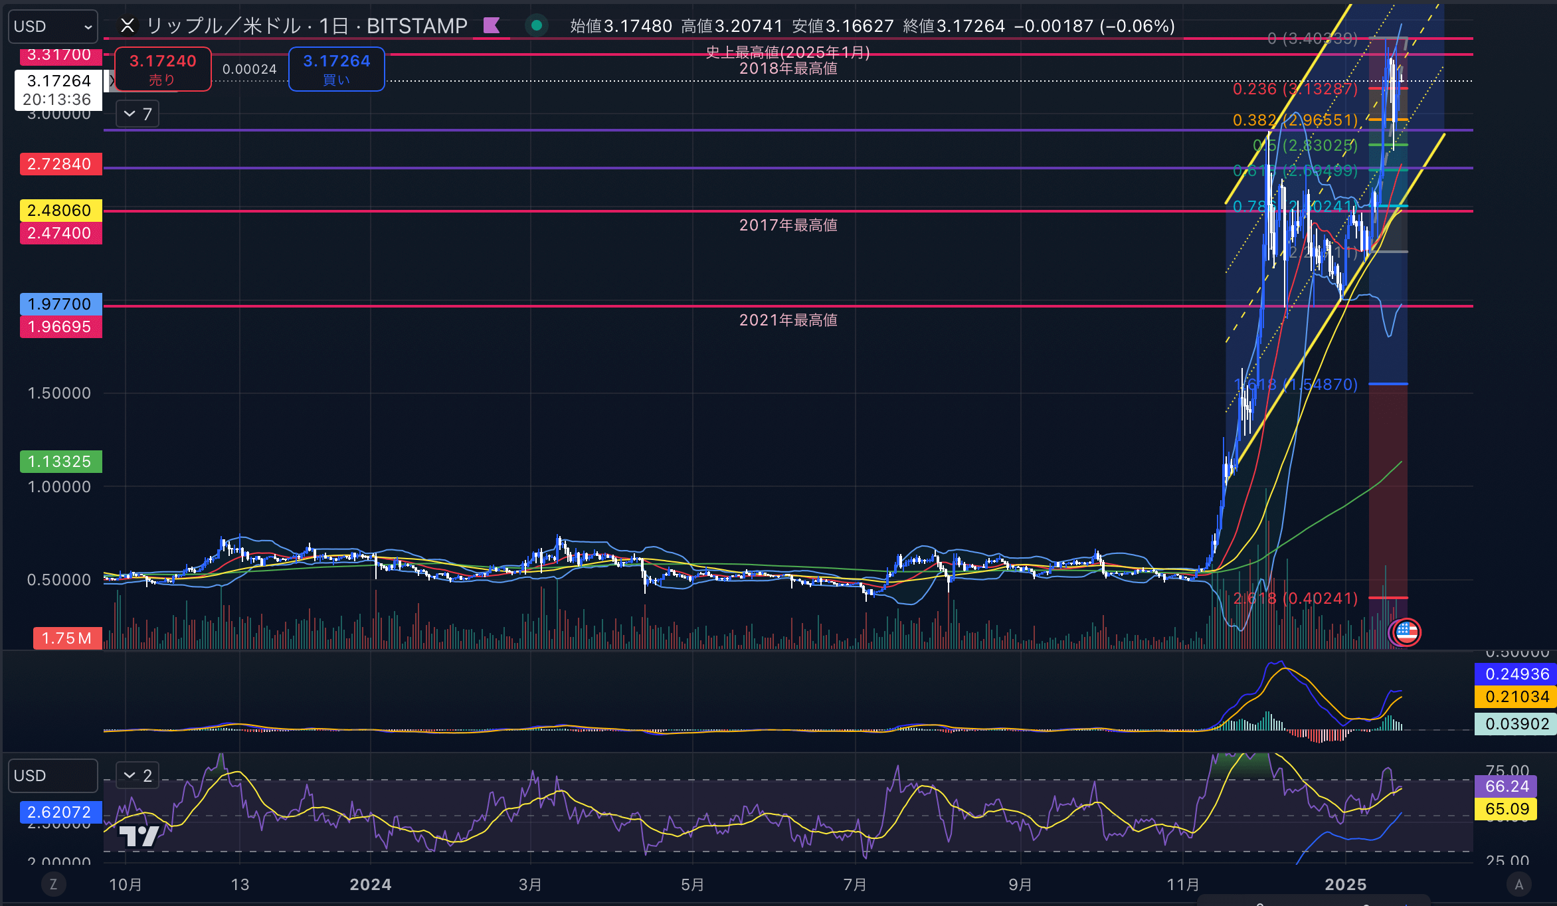1557x906 pixels.
Task: Click the 1.96695 price axis label
Action: (x=61, y=327)
